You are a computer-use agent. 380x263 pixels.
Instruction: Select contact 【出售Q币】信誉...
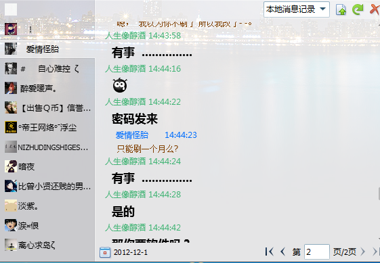pos(47,107)
